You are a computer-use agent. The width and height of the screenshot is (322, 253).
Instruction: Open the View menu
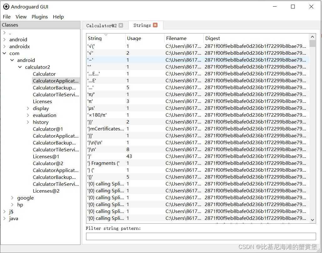21,17
